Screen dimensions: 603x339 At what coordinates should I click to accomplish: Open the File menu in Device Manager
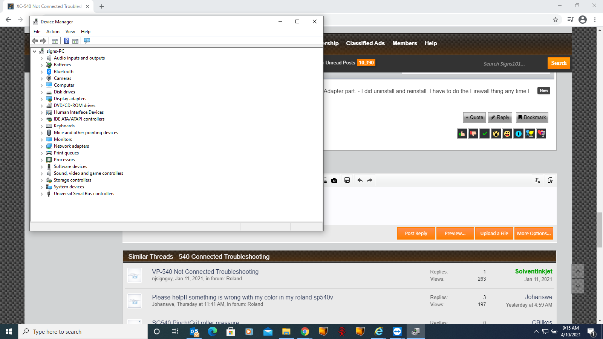click(x=37, y=32)
